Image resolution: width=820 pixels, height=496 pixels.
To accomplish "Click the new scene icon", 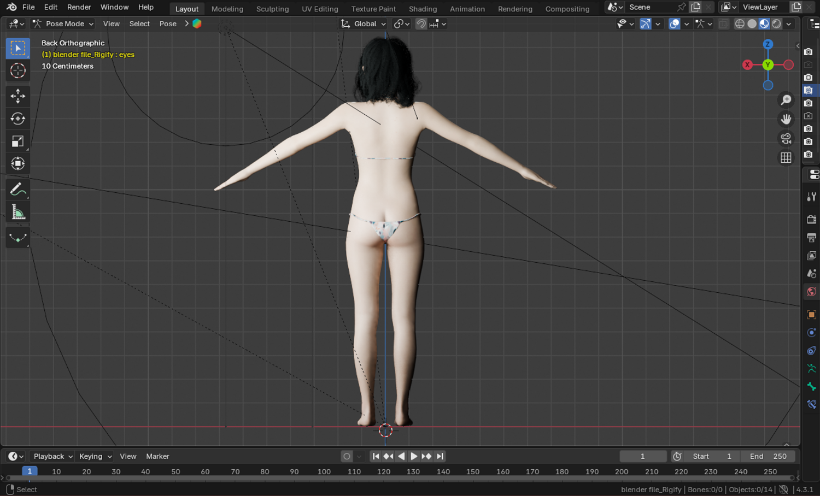I will [x=696, y=7].
